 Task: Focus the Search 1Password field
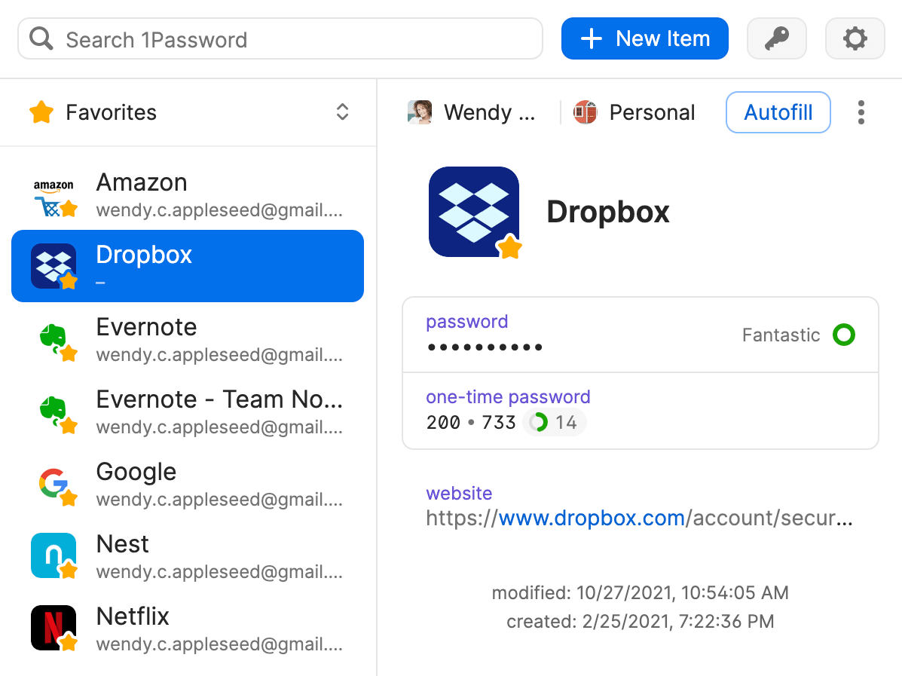280,38
